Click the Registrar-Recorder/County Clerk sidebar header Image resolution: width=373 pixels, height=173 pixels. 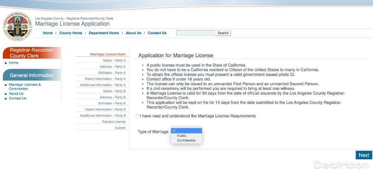pos(32,53)
